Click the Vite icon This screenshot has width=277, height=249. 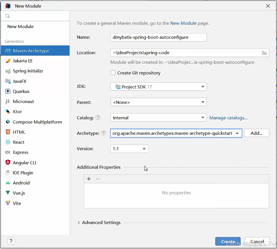[x=8, y=203]
